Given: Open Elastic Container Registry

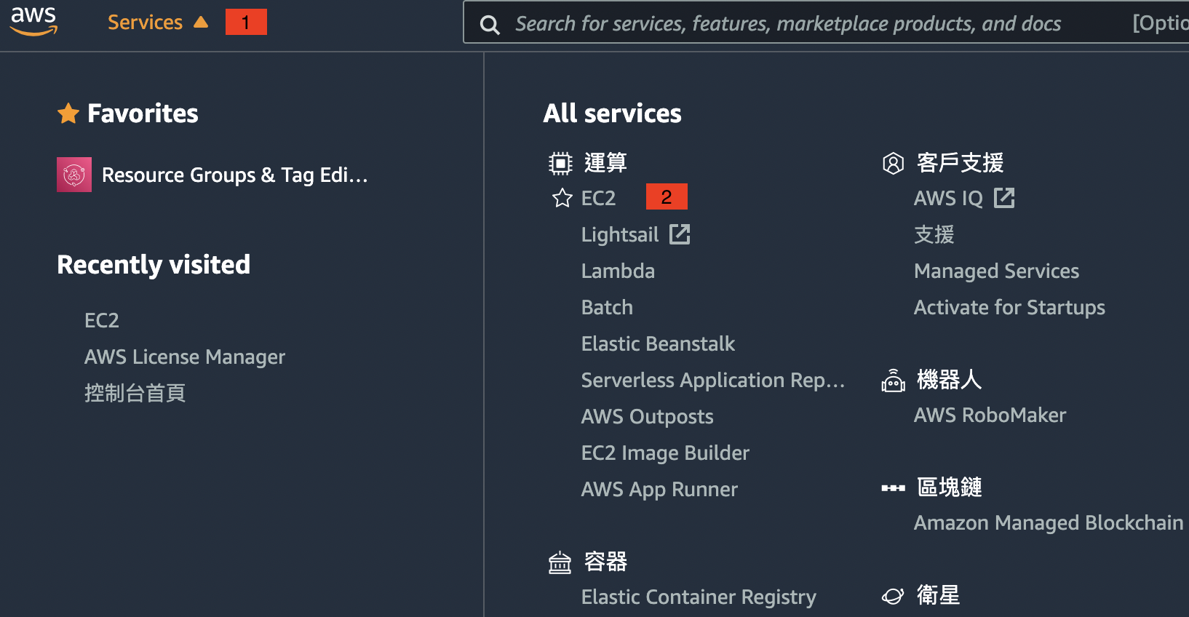Looking at the screenshot, I should pos(699,597).
